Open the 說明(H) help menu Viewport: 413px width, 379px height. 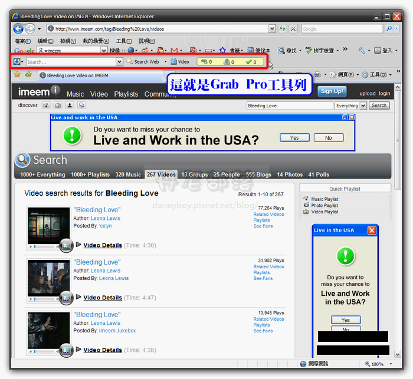pos(147,41)
